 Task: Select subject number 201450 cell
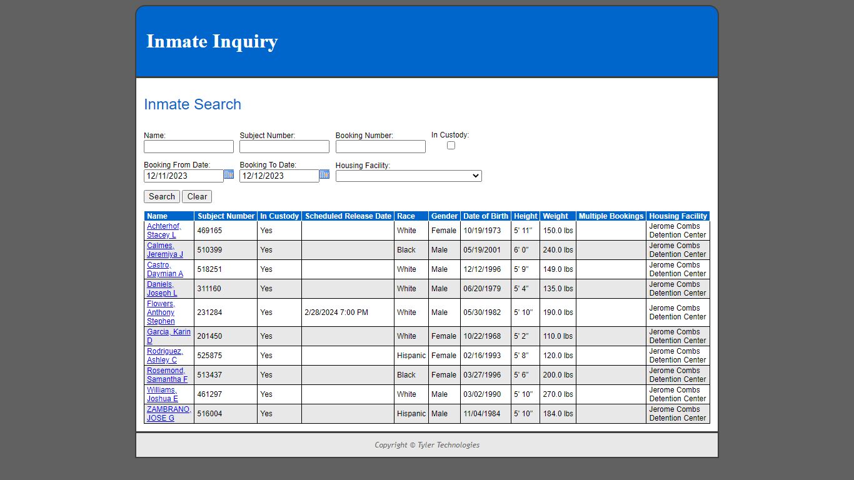(x=226, y=336)
